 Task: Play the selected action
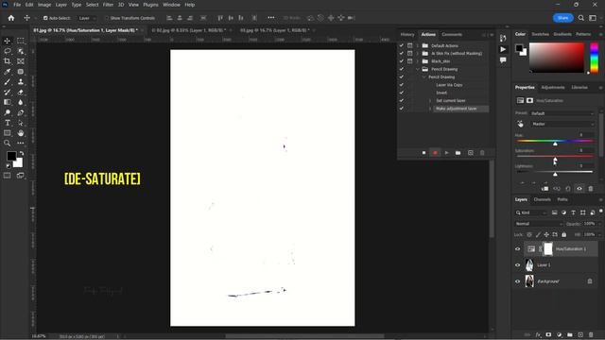tap(446, 153)
